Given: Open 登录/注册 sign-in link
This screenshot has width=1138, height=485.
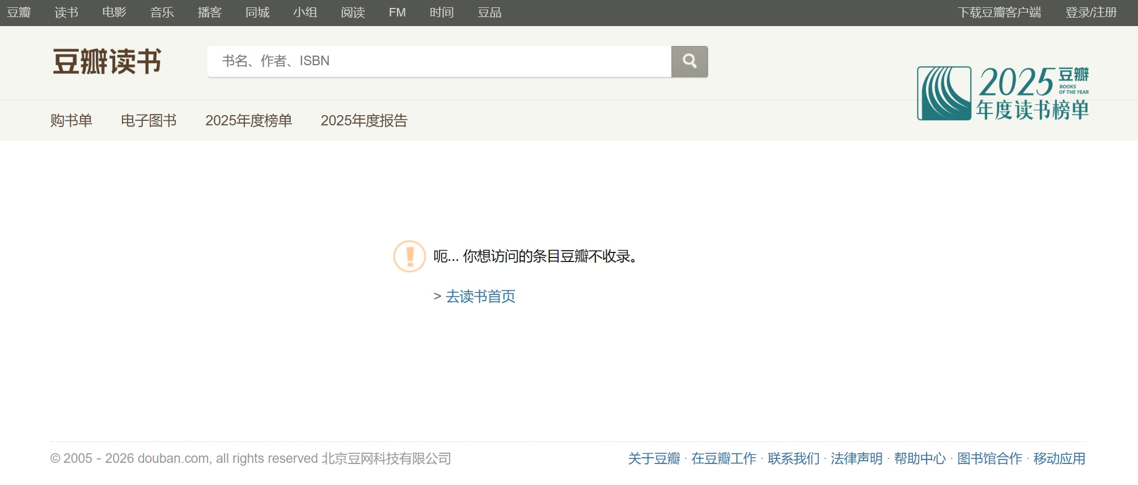Looking at the screenshot, I should pyautogui.click(x=1091, y=12).
